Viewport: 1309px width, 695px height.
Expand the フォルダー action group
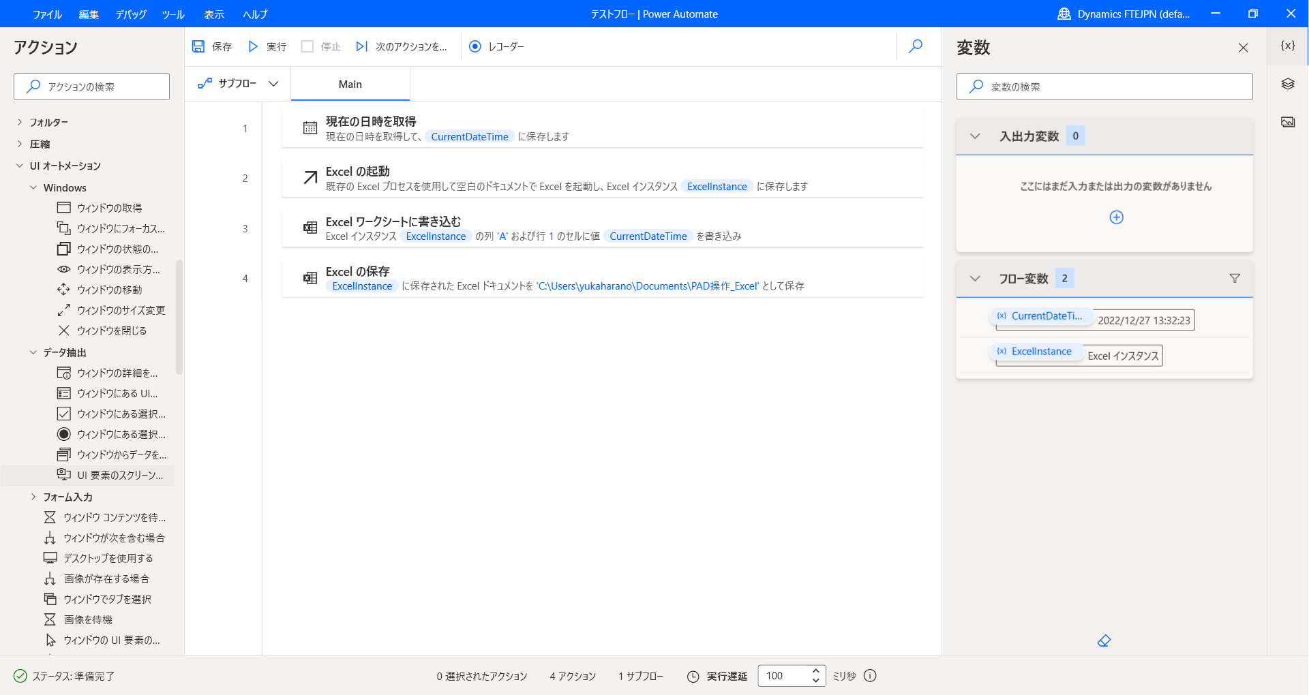(x=20, y=123)
